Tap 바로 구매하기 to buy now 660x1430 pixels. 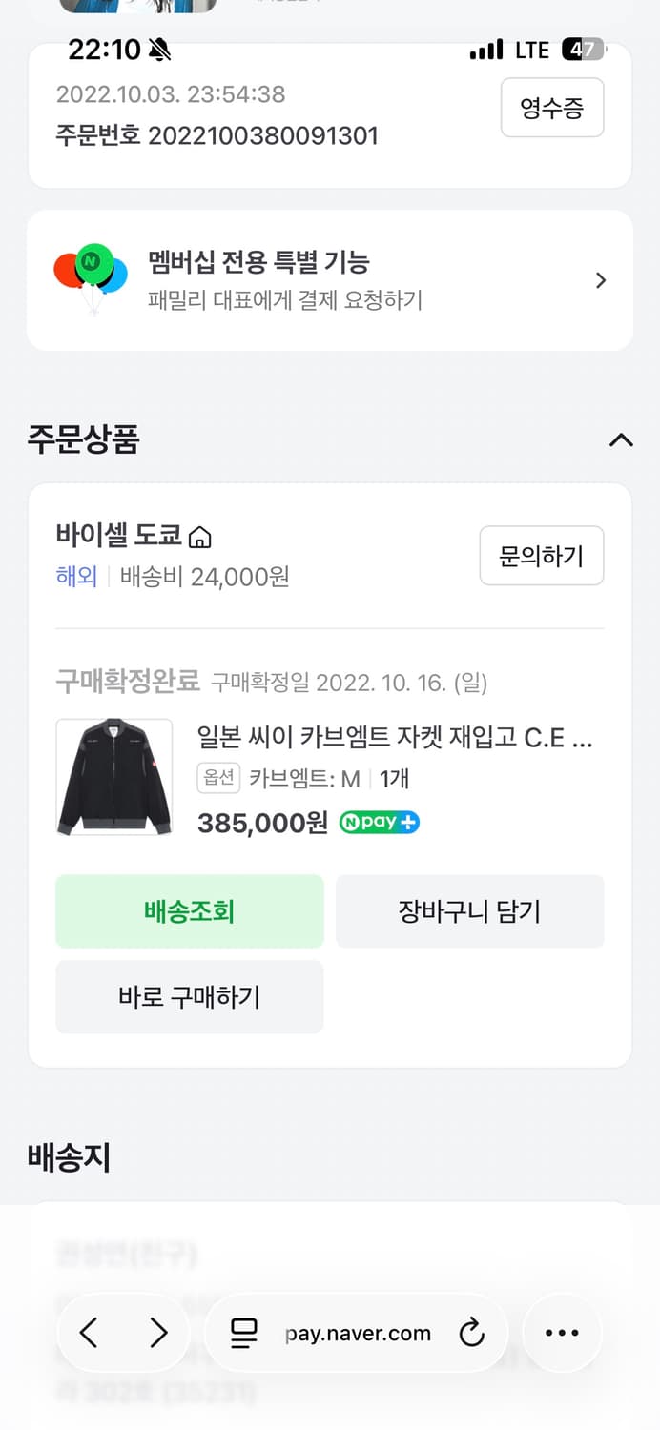(189, 997)
